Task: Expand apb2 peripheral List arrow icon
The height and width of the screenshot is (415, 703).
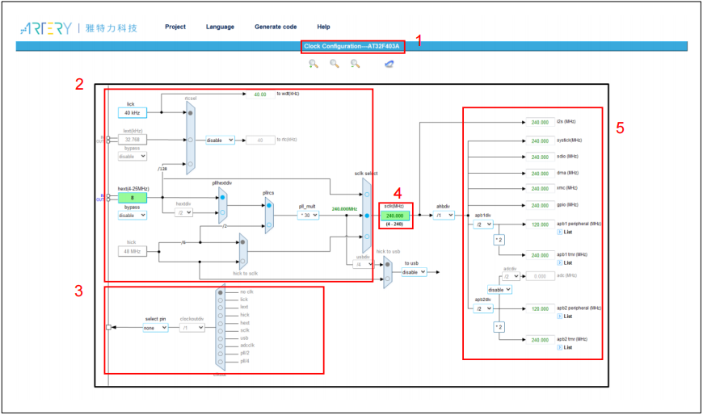Action: pyautogui.click(x=559, y=316)
